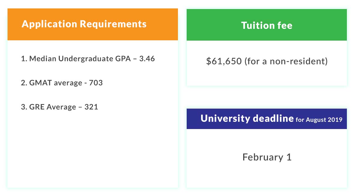Click the 'for August 2019' text
Image resolution: width=355 pixels, height=194 pixels.
[319, 120]
